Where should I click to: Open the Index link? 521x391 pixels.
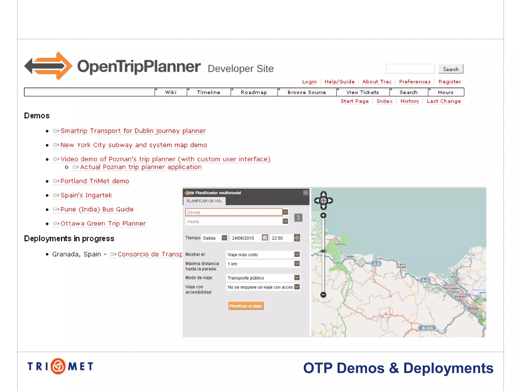(x=385, y=101)
